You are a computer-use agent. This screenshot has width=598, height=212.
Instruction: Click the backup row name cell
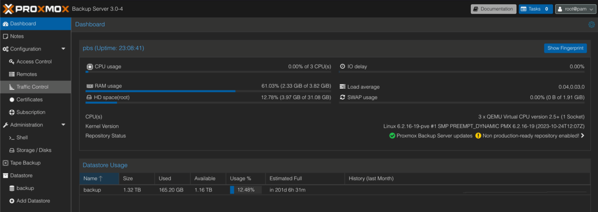coord(99,190)
